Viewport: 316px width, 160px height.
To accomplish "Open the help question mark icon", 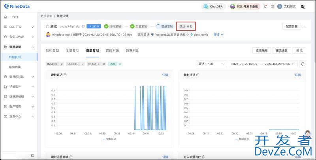I will pos(272,6).
